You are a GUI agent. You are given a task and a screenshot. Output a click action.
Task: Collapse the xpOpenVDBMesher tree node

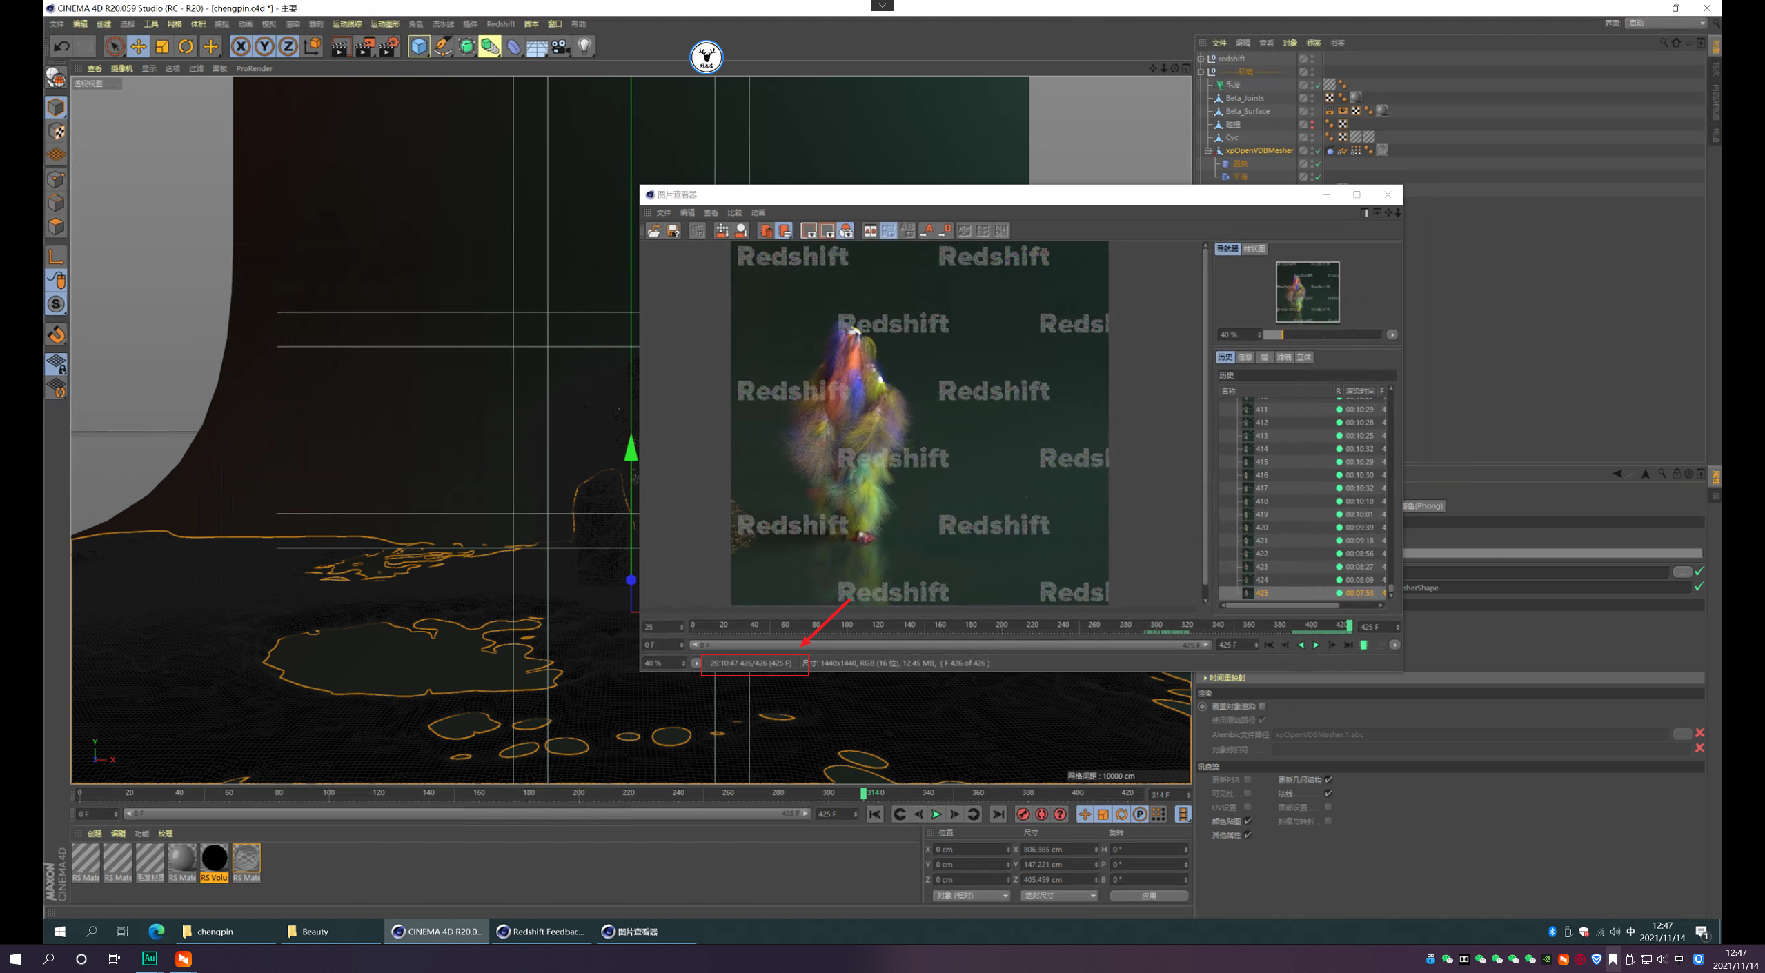[x=1208, y=150]
